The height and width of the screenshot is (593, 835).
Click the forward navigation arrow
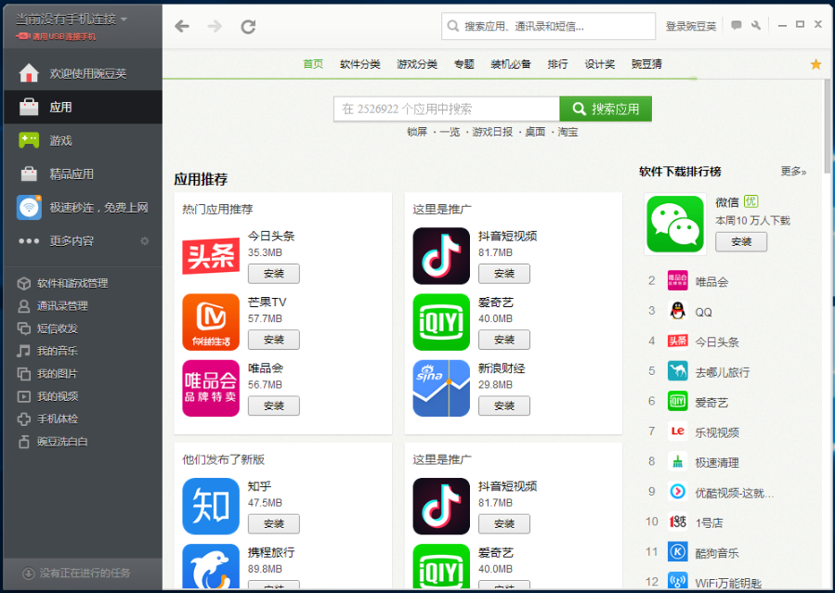click(215, 26)
